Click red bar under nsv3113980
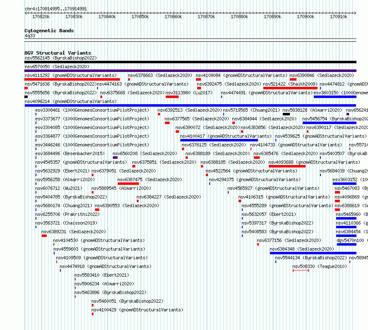Image resolution: width=368 pixels, height=330 pixels. (x=172, y=97)
